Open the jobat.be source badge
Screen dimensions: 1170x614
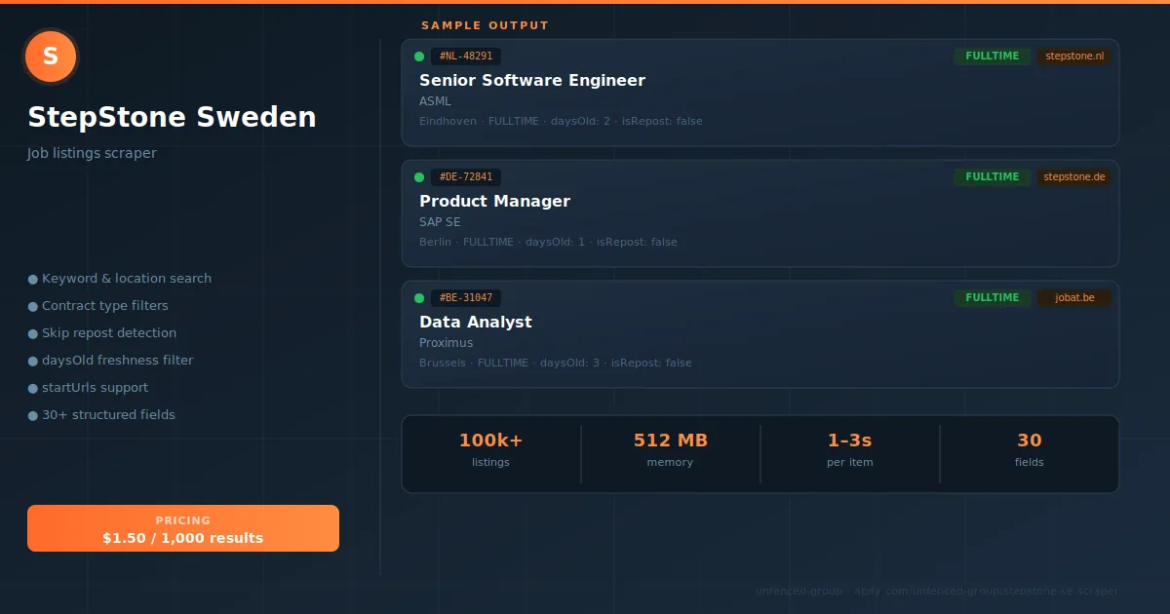[1074, 298]
